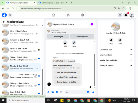
Task: Switch to the Marketplace 2-Bed browser tab
Action: (x=53, y=3)
